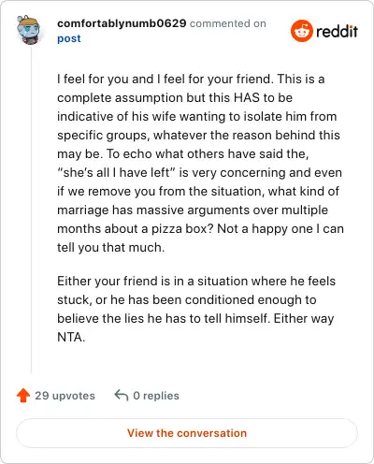Click the opening "I feel for you" sentence

click(x=165, y=79)
